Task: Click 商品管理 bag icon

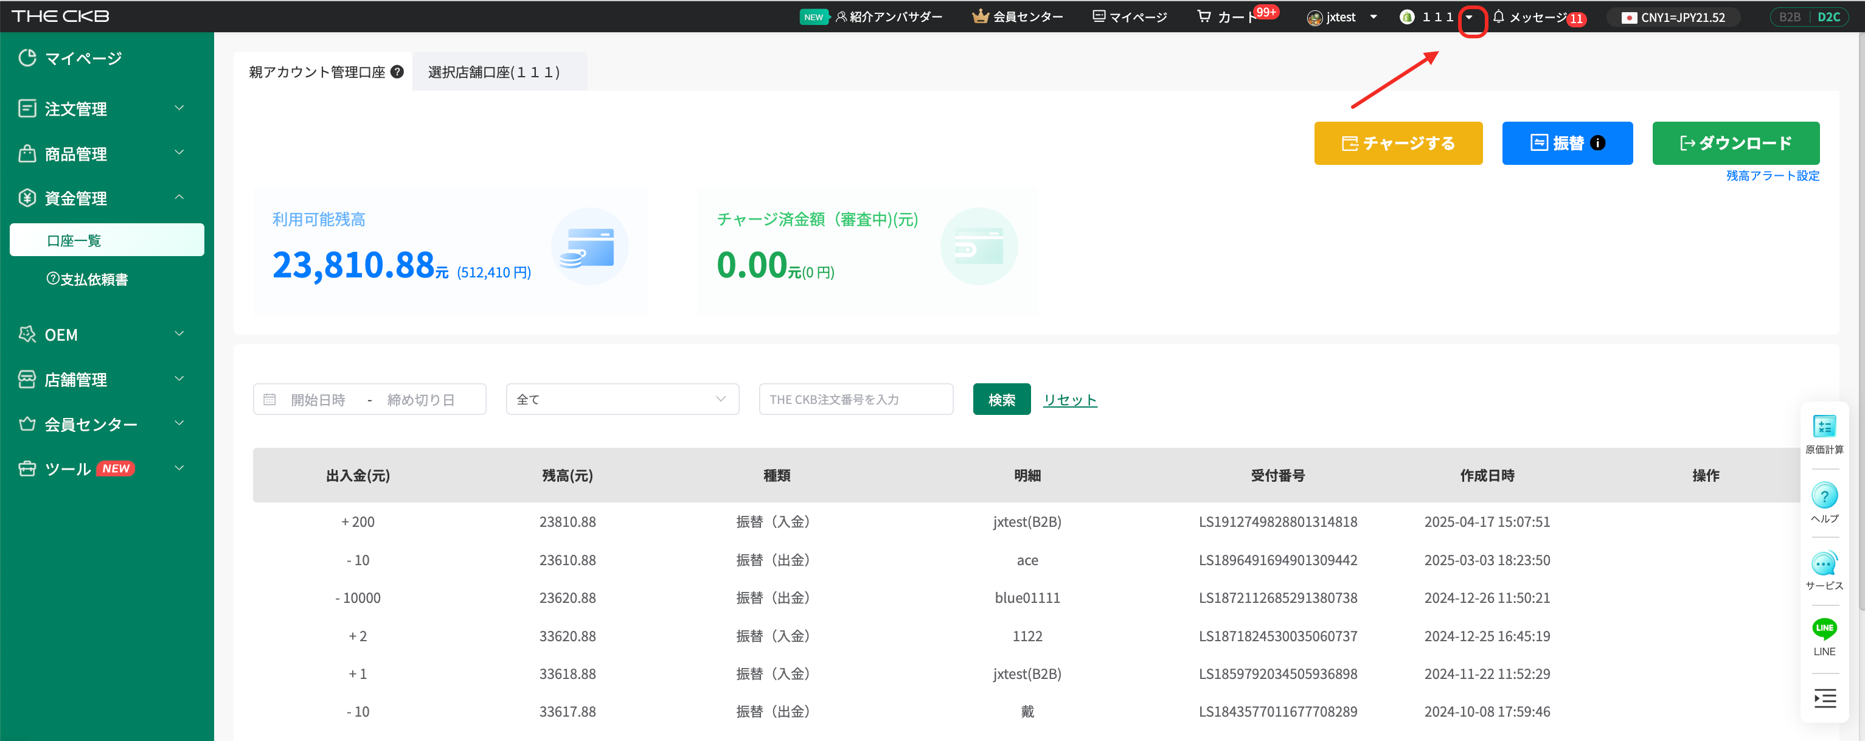Action: coord(27,153)
